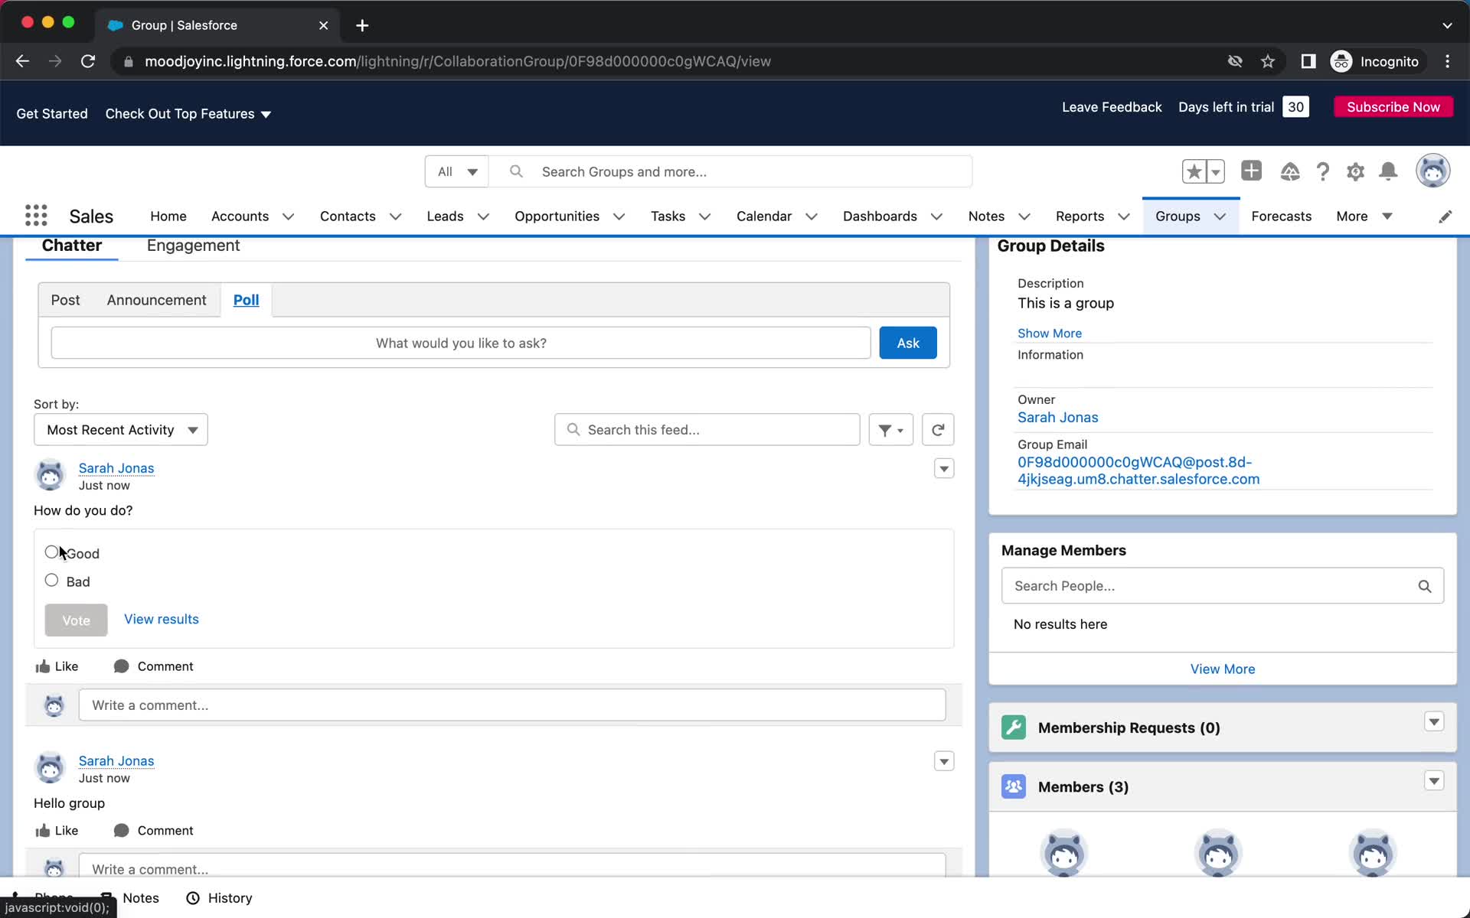The image size is (1470, 918).
Task: Refresh the feed with the refresh icon
Action: pos(938,430)
